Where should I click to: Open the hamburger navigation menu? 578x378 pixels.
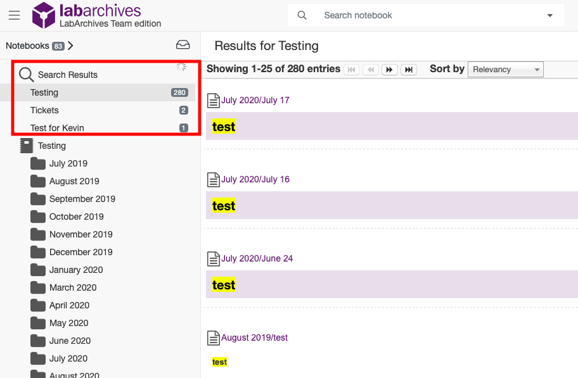pyautogui.click(x=15, y=15)
